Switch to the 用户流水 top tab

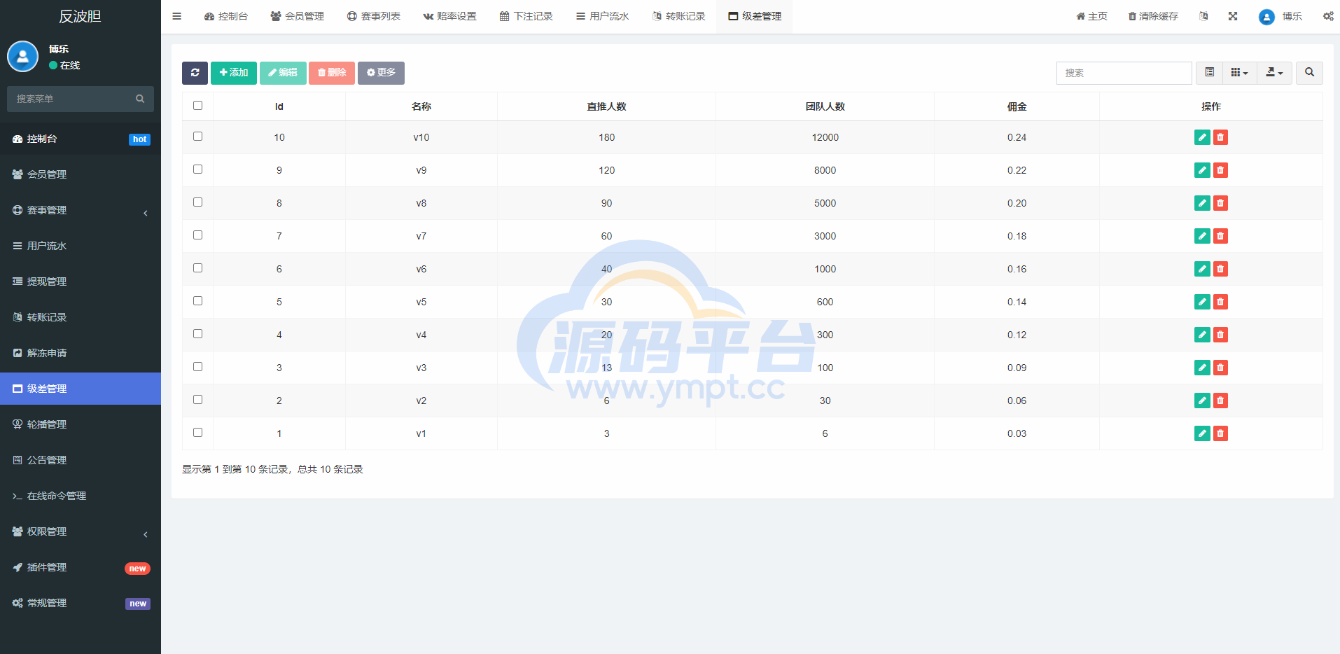602,16
